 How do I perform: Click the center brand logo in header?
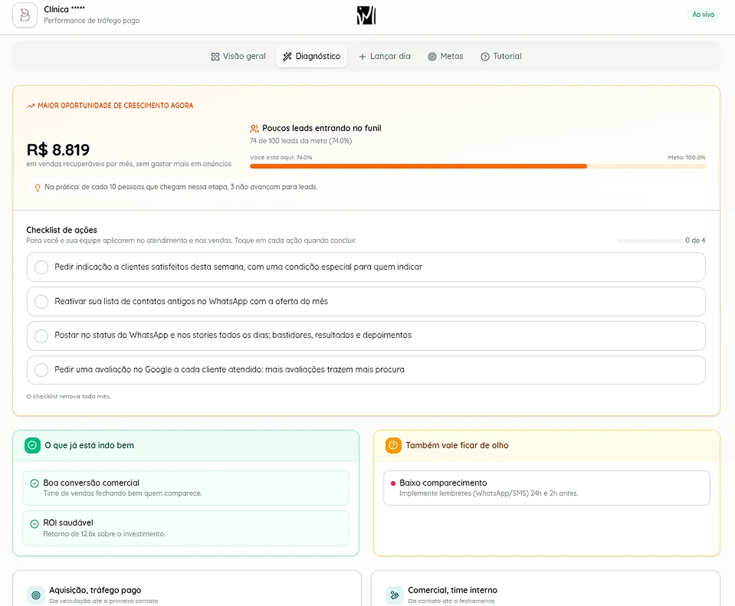[366, 15]
